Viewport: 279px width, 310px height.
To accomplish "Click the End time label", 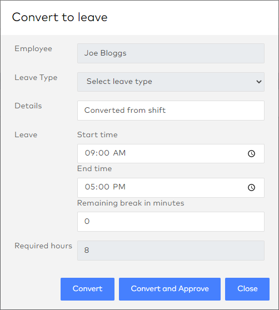I will click(x=94, y=169).
